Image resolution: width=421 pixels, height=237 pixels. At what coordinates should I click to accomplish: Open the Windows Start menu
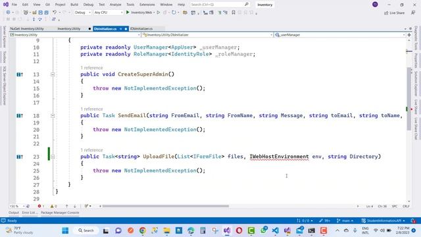point(65,230)
